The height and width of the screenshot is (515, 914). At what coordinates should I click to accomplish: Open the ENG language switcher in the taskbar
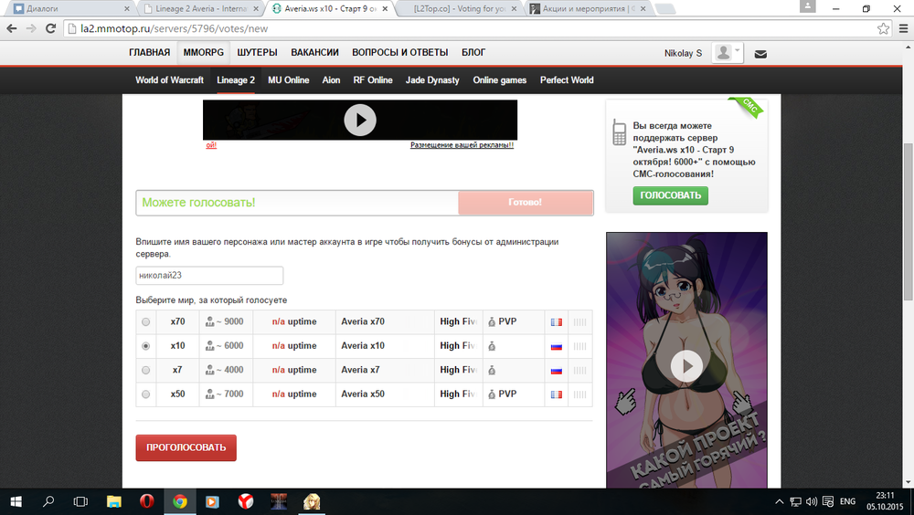847,501
